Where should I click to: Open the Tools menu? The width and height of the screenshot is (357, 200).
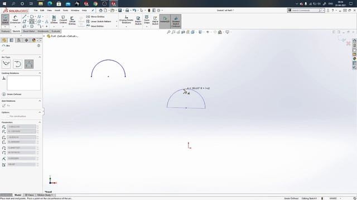[x=65, y=11]
